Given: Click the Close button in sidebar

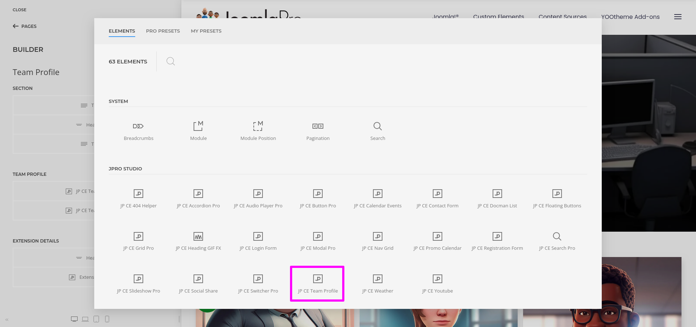Looking at the screenshot, I should pyautogui.click(x=20, y=10).
